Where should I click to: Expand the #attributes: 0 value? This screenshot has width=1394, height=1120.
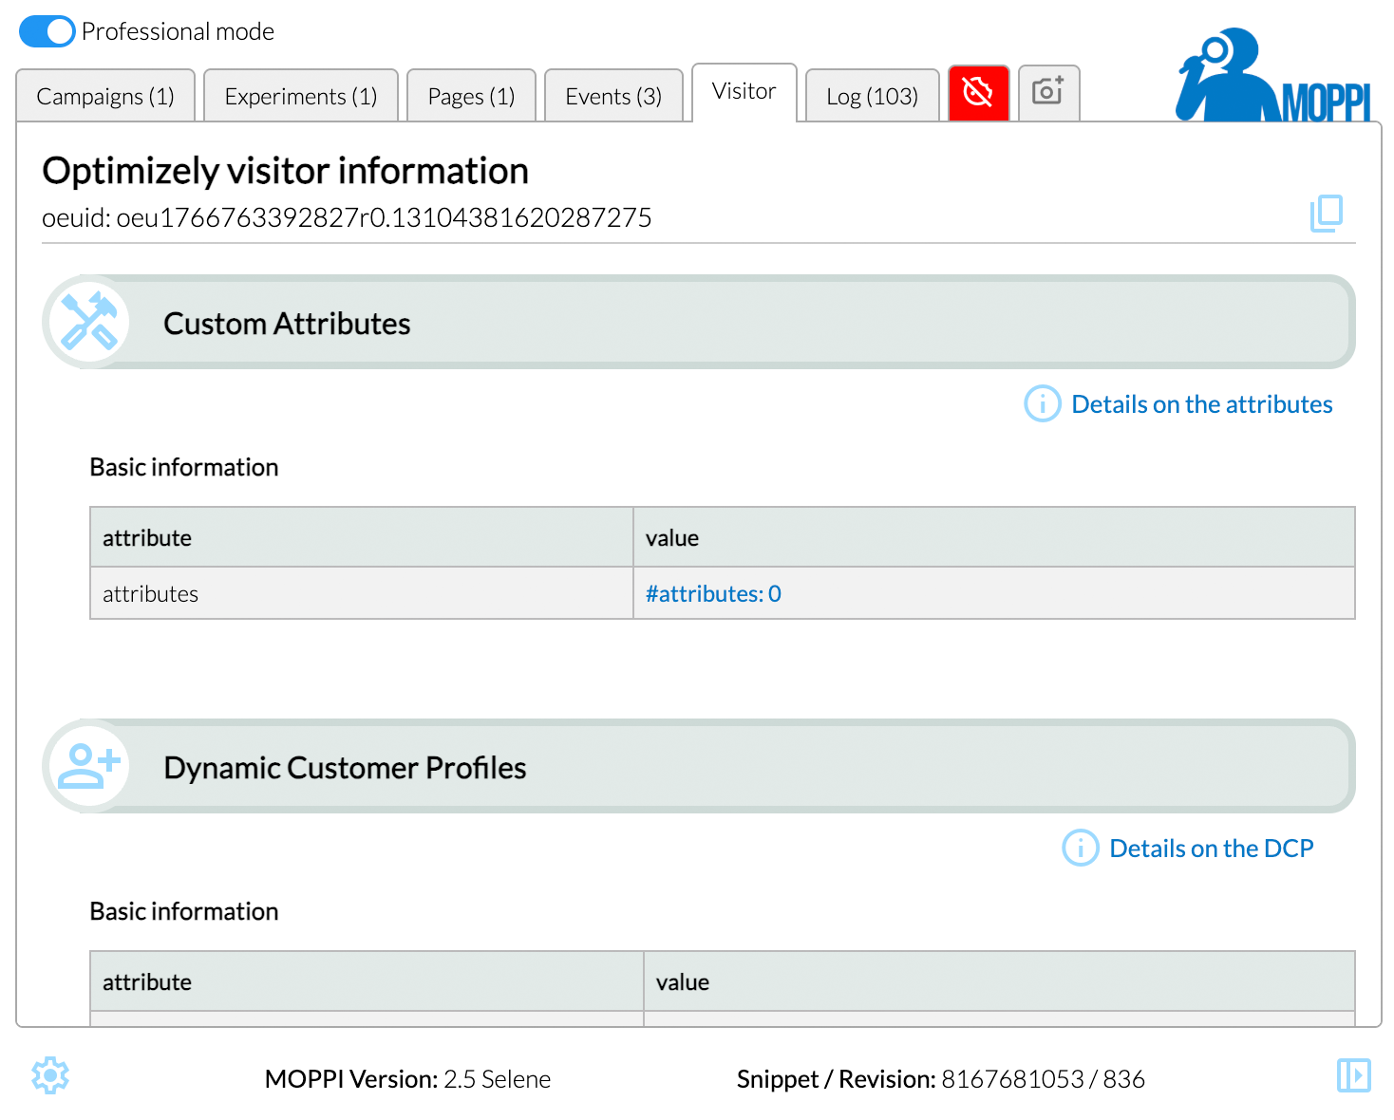[713, 594]
